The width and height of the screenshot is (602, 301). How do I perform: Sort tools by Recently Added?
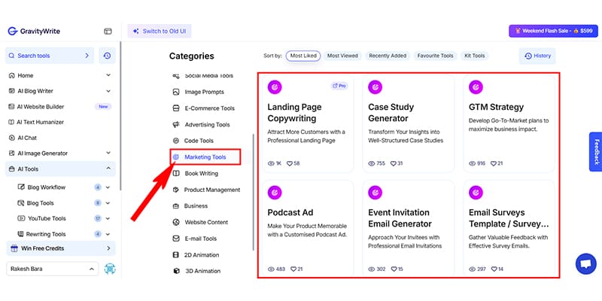(x=388, y=56)
